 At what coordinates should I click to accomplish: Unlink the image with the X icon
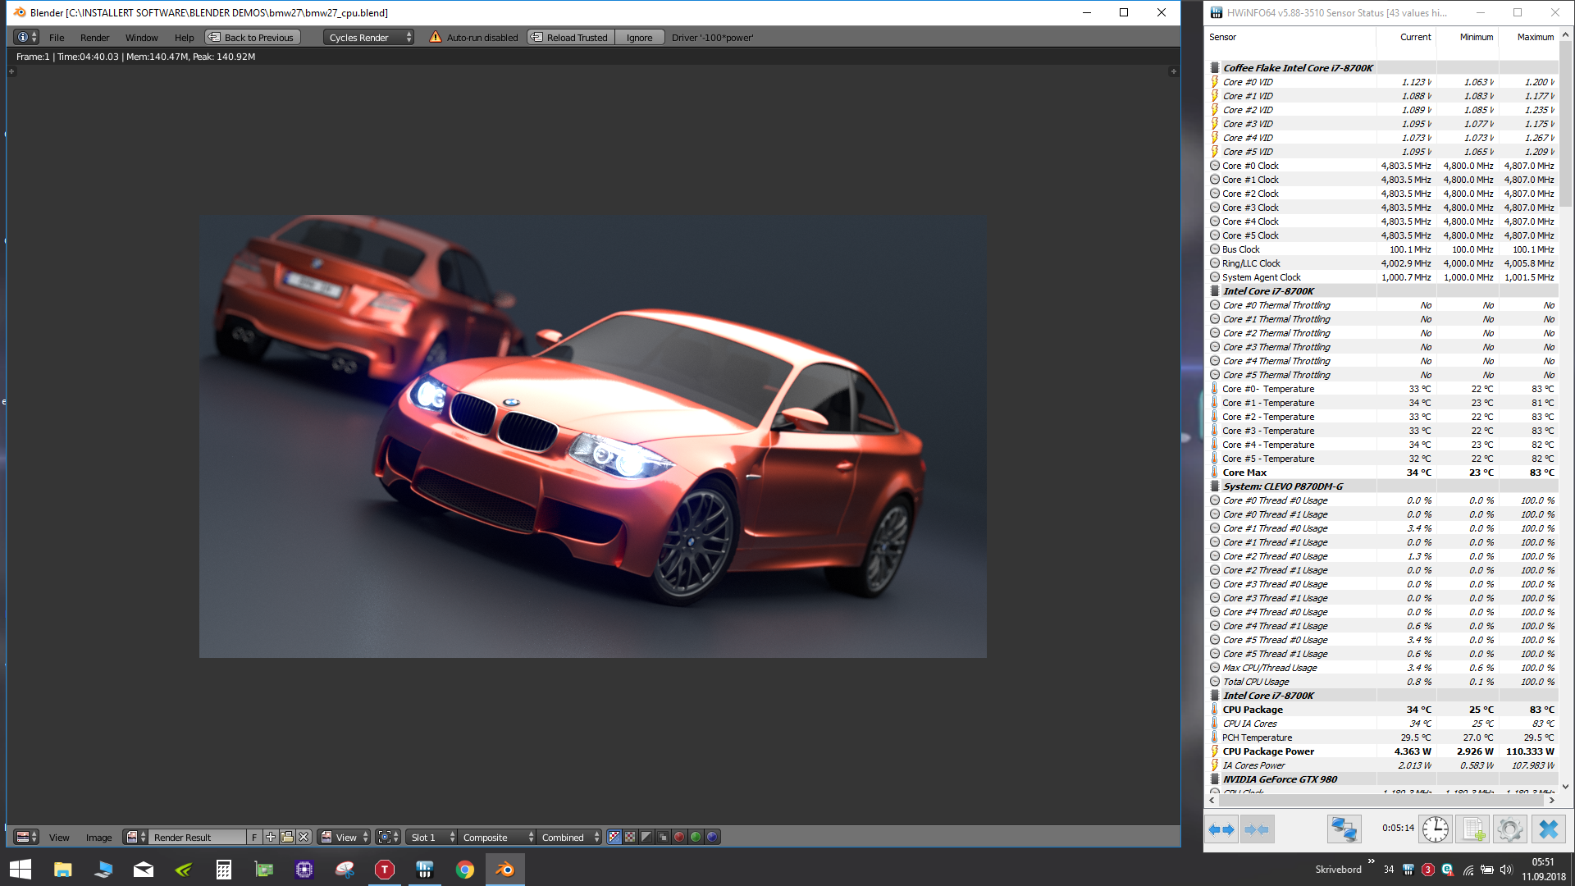(x=304, y=837)
